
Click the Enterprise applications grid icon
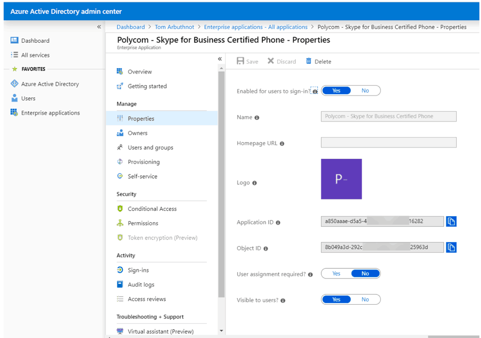[14, 113]
